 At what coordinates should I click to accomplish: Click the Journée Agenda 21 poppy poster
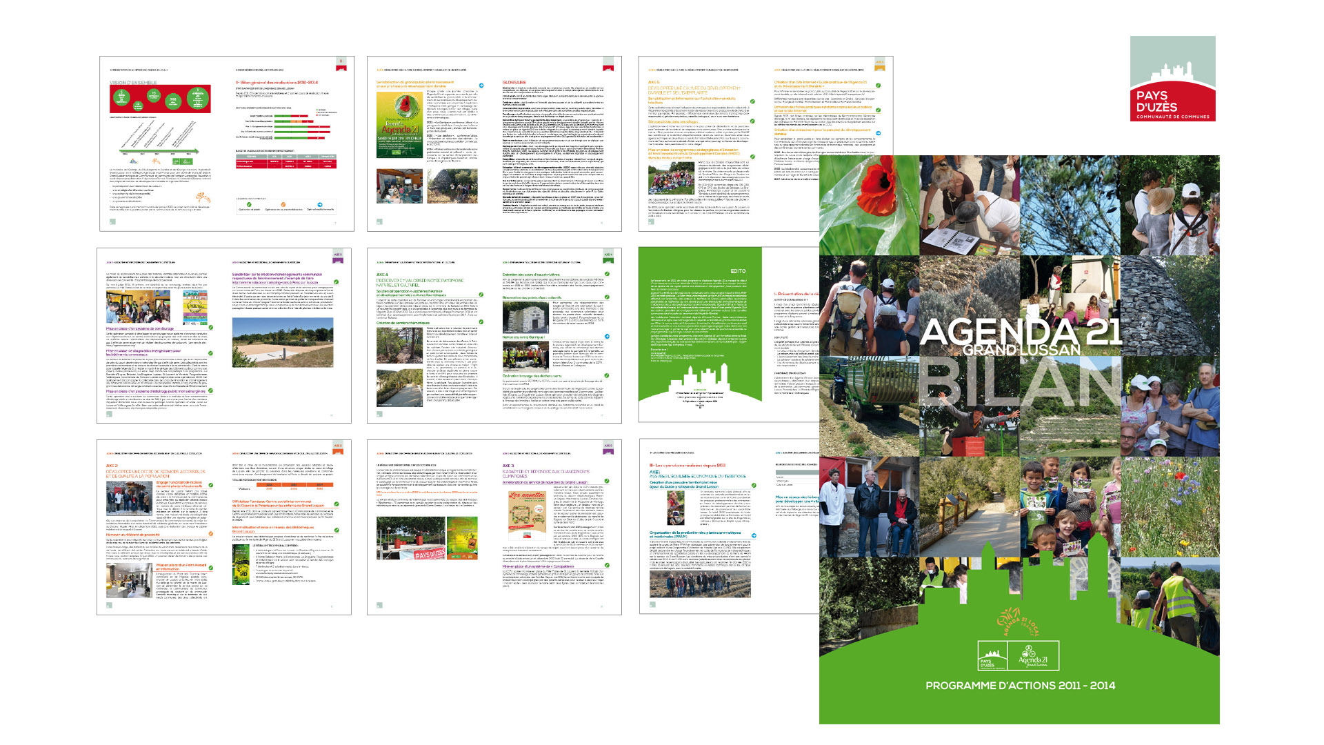(x=399, y=126)
